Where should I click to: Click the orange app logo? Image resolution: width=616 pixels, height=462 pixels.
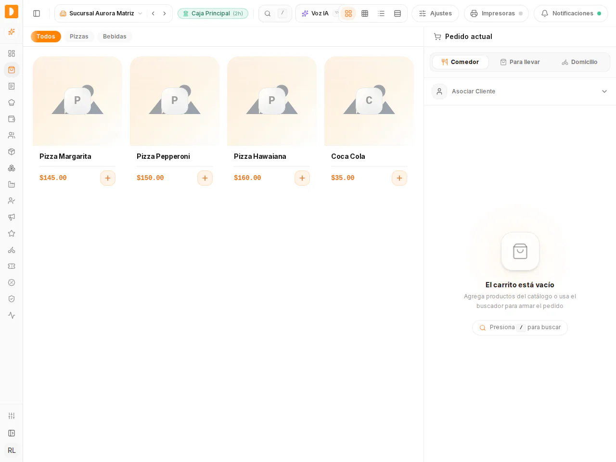click(x=12, y=12)
